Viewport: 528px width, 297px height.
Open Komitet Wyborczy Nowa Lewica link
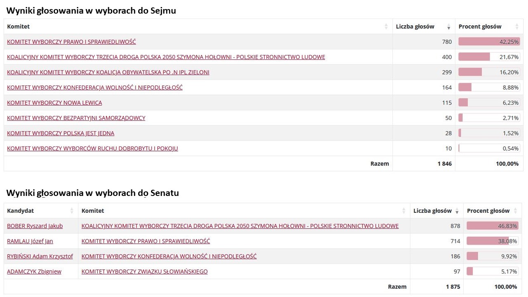(54, 103)
